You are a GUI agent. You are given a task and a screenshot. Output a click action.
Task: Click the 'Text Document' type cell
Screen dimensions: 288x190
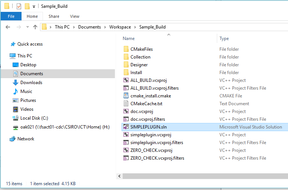point(234,104)
